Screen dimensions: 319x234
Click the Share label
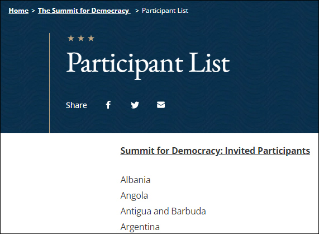tap(77, 105)
